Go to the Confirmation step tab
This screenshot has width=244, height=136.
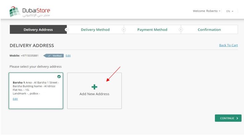tap(209, 29)
